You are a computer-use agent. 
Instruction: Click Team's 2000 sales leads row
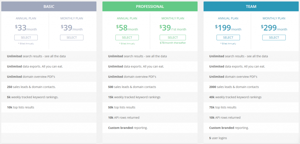point(234,87)
